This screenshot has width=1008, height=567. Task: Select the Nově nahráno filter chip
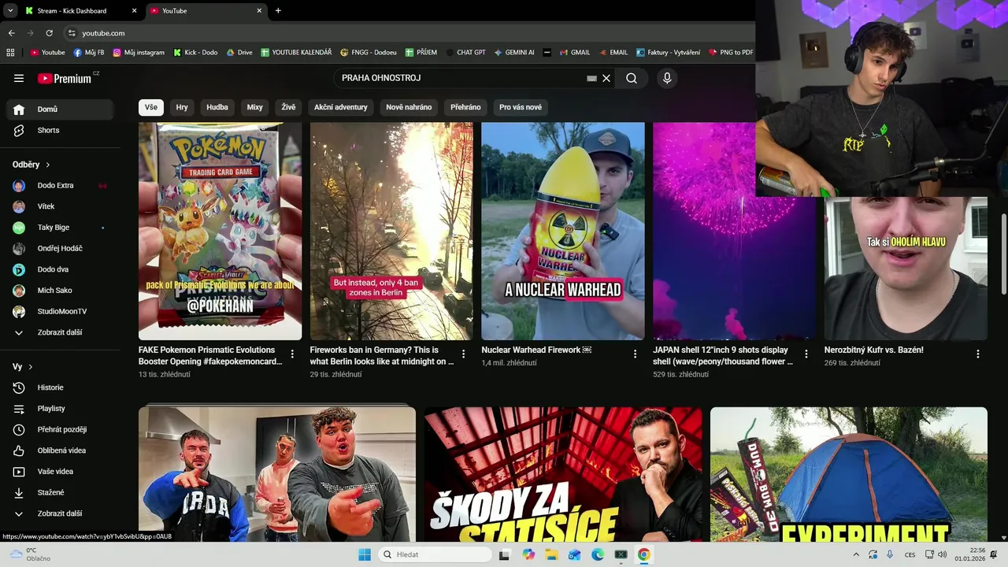point(409,107)
